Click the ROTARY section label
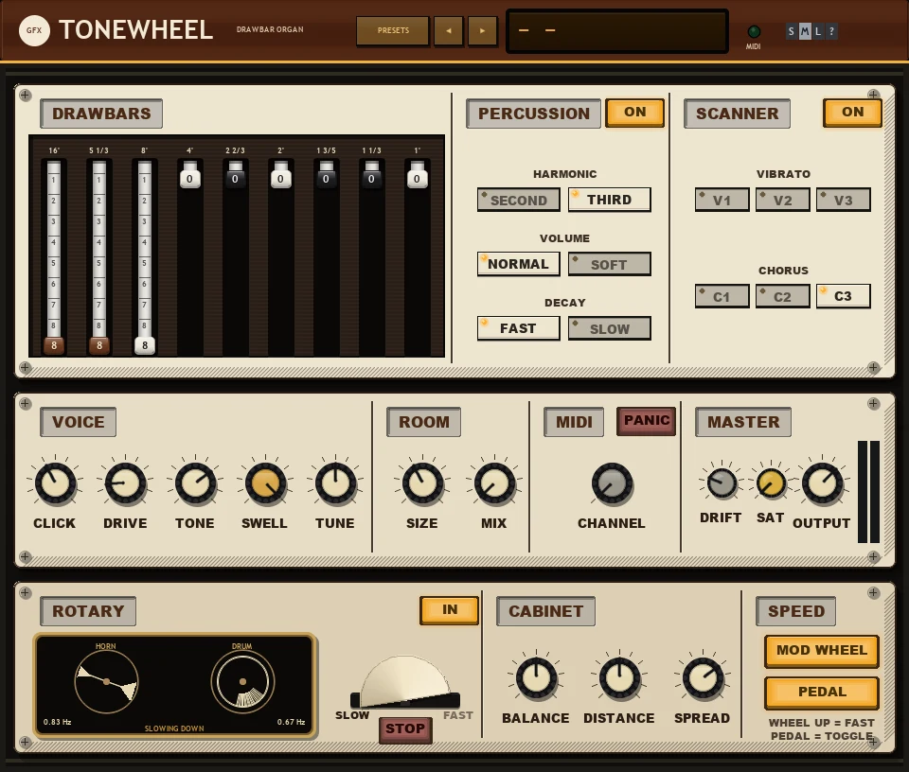The height and width of the screenshot is (772, 909). pos(88,611)
